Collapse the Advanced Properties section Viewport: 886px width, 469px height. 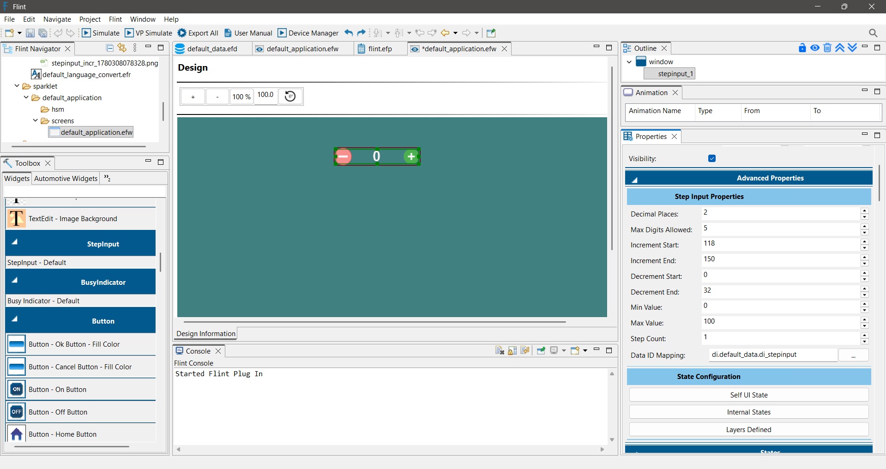(635, 180)
